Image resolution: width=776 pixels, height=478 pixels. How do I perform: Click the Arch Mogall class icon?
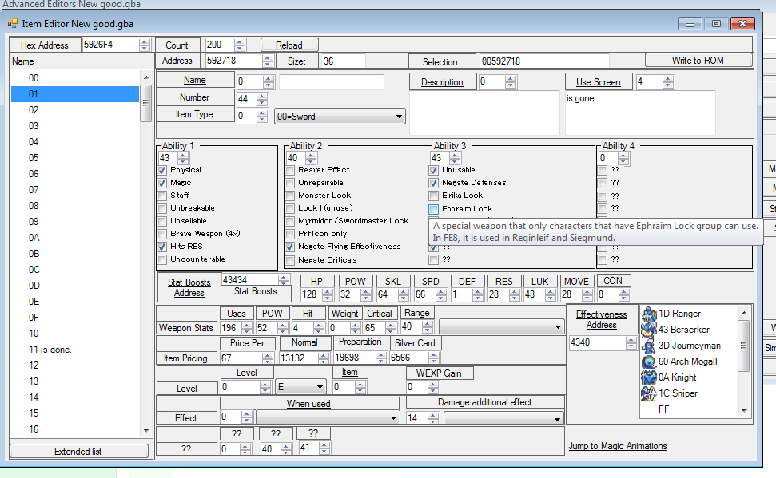tap(649, 361)
